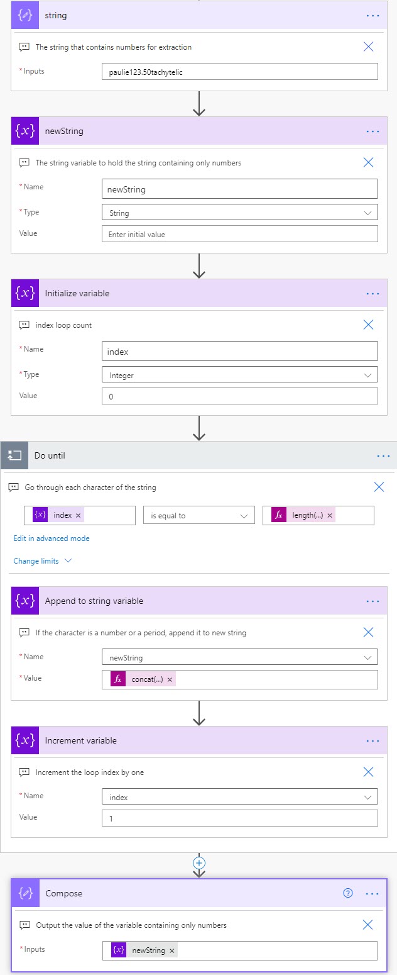Remove the index token from the Do until condition
Viewport: 397px width, 975px height.
click(x=78, y=515)
